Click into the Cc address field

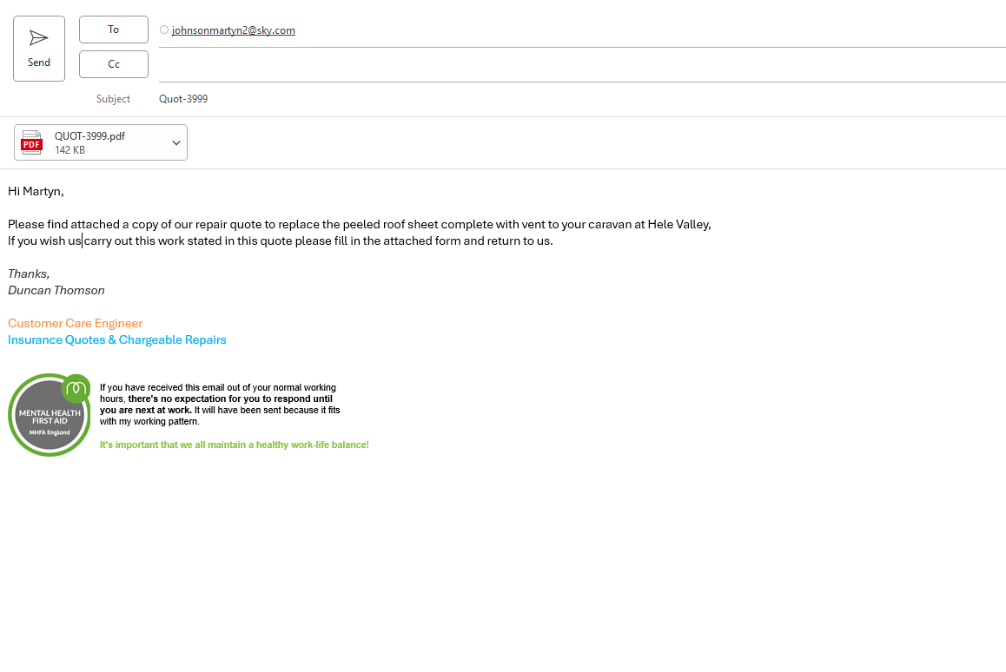(582, 65)
